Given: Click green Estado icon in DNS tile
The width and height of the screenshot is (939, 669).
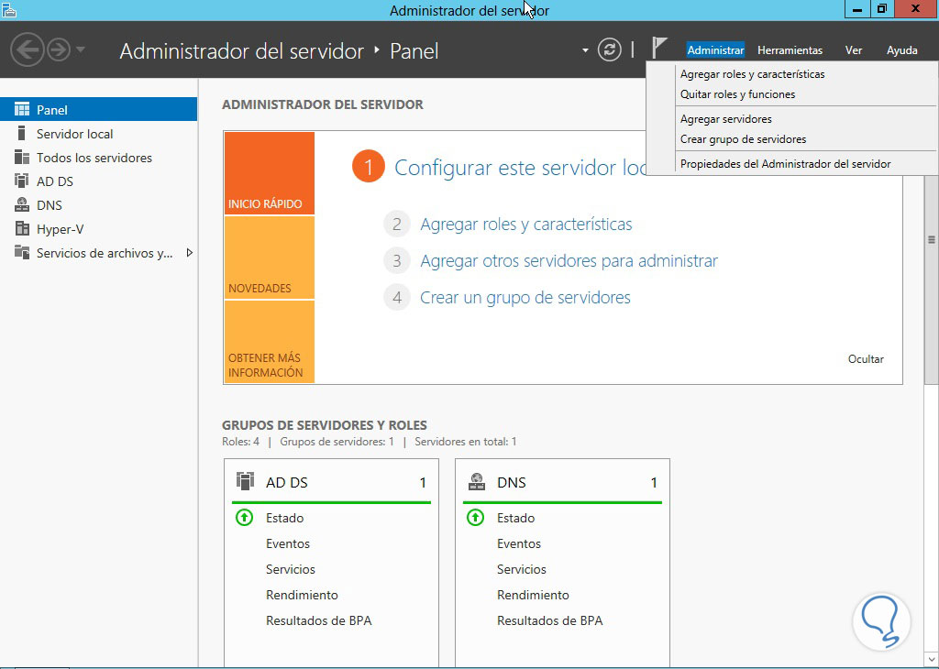Looking at the screenshot, I should (x=476, y=518).
